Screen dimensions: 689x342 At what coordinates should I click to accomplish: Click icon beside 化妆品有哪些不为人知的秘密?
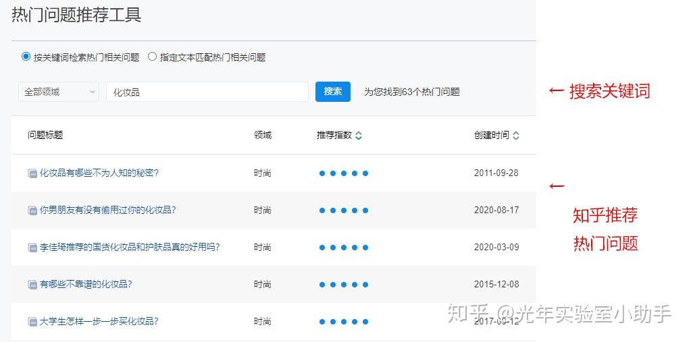coord(32,173)
